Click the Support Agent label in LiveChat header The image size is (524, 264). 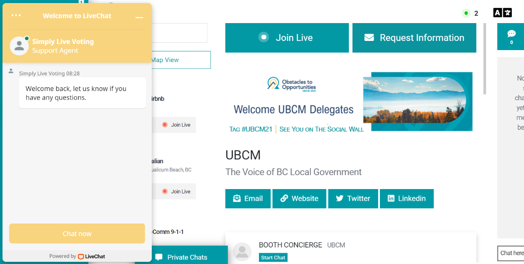(55, 51)
